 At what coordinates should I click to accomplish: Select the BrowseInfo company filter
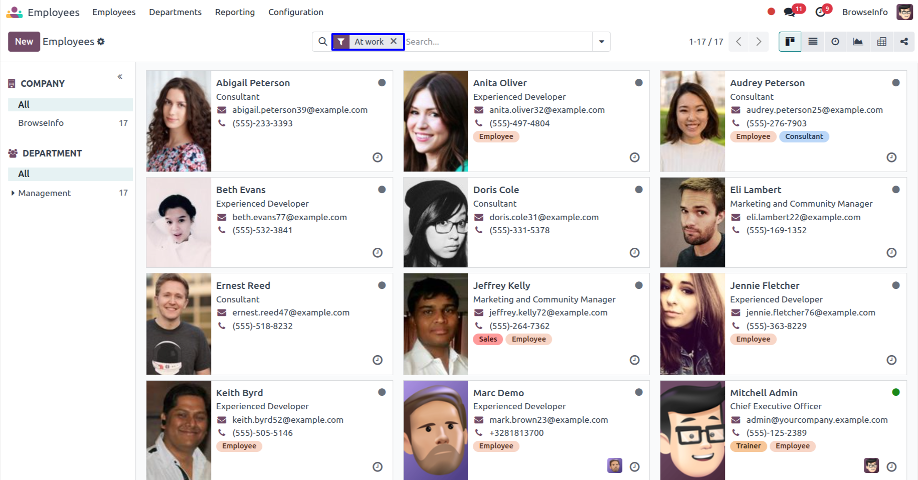[41, 123]
